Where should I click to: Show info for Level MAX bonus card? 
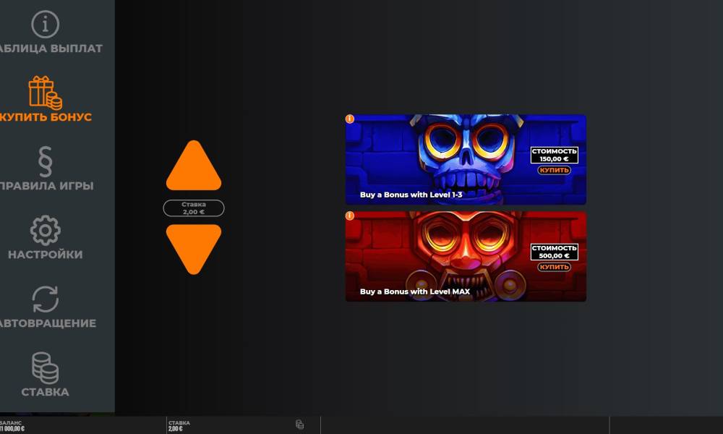tap(350, 216)
